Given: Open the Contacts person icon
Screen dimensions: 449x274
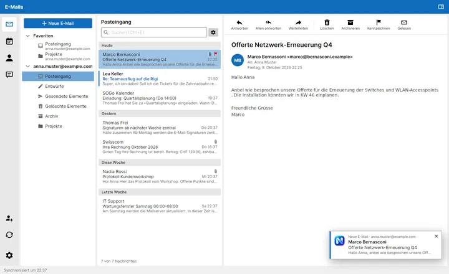Looking at the screenshot, I should coord(9,58).
